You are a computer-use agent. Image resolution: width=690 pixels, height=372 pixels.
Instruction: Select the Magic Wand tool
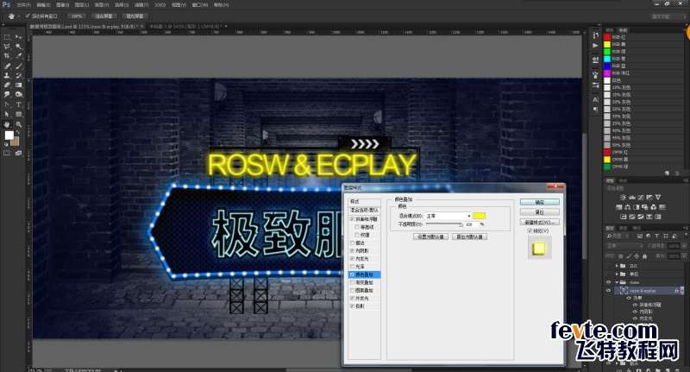pos(18,47)
